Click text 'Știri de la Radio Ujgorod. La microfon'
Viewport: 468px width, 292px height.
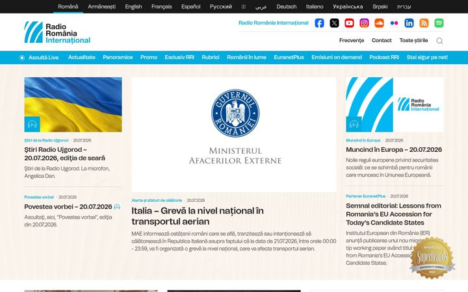click(67, 172)
